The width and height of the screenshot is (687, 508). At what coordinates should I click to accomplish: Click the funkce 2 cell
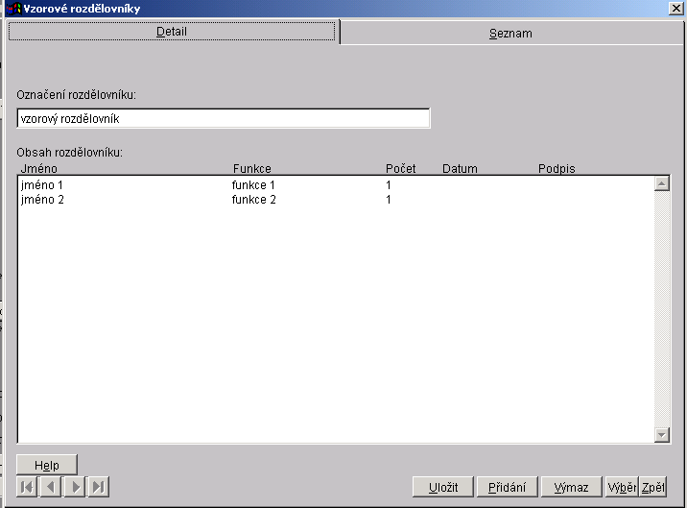coord(254,200)
